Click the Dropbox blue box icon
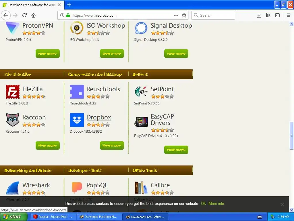The height and width of the screenshot is (221, 294). click(x=77, y=120)
